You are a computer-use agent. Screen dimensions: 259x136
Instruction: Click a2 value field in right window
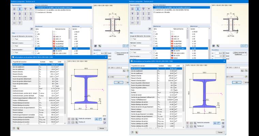(219, 56)
